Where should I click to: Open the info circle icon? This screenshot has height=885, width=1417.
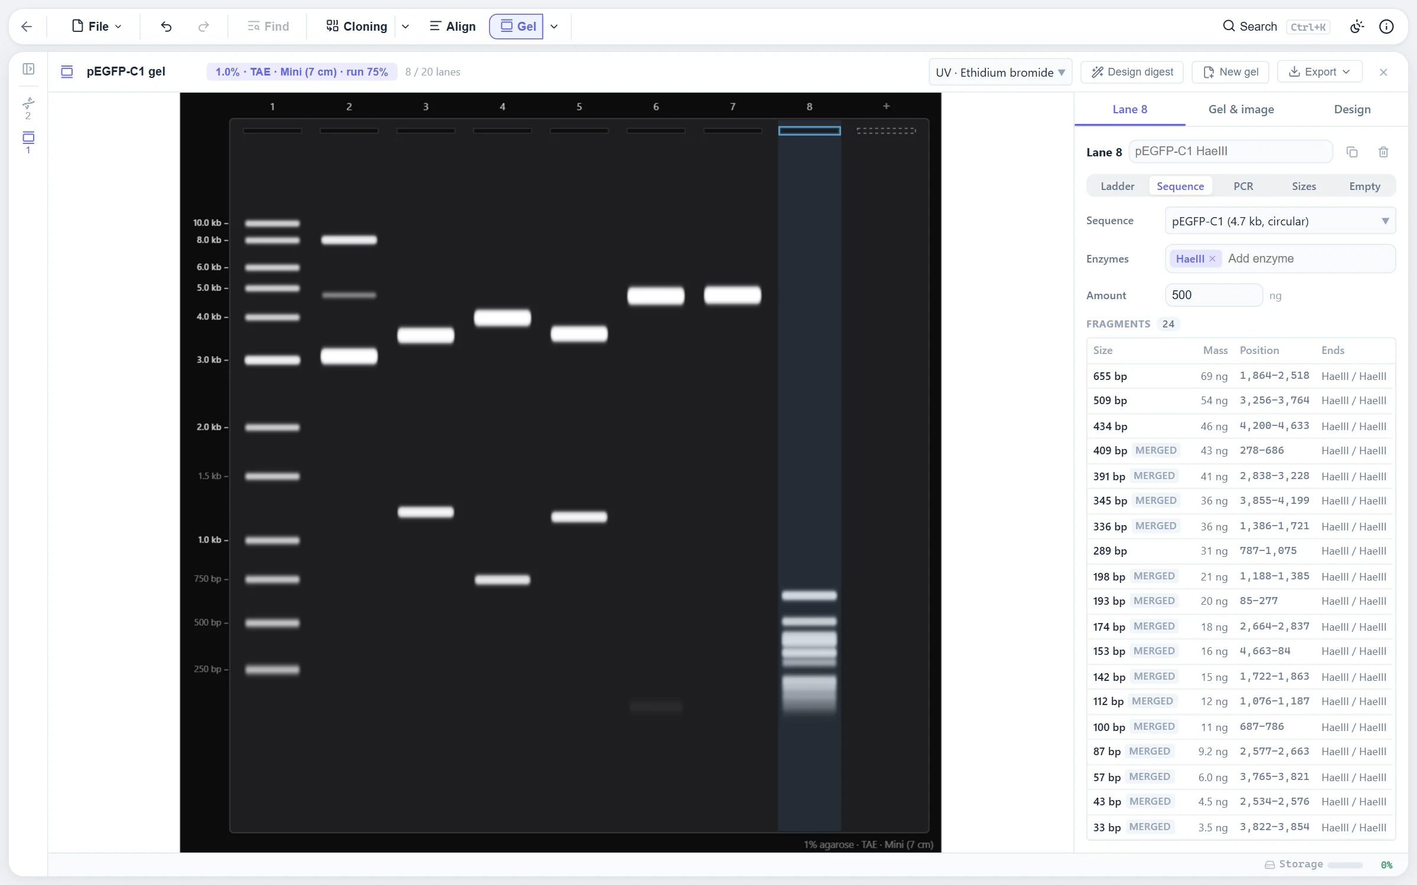(1386, 27)
